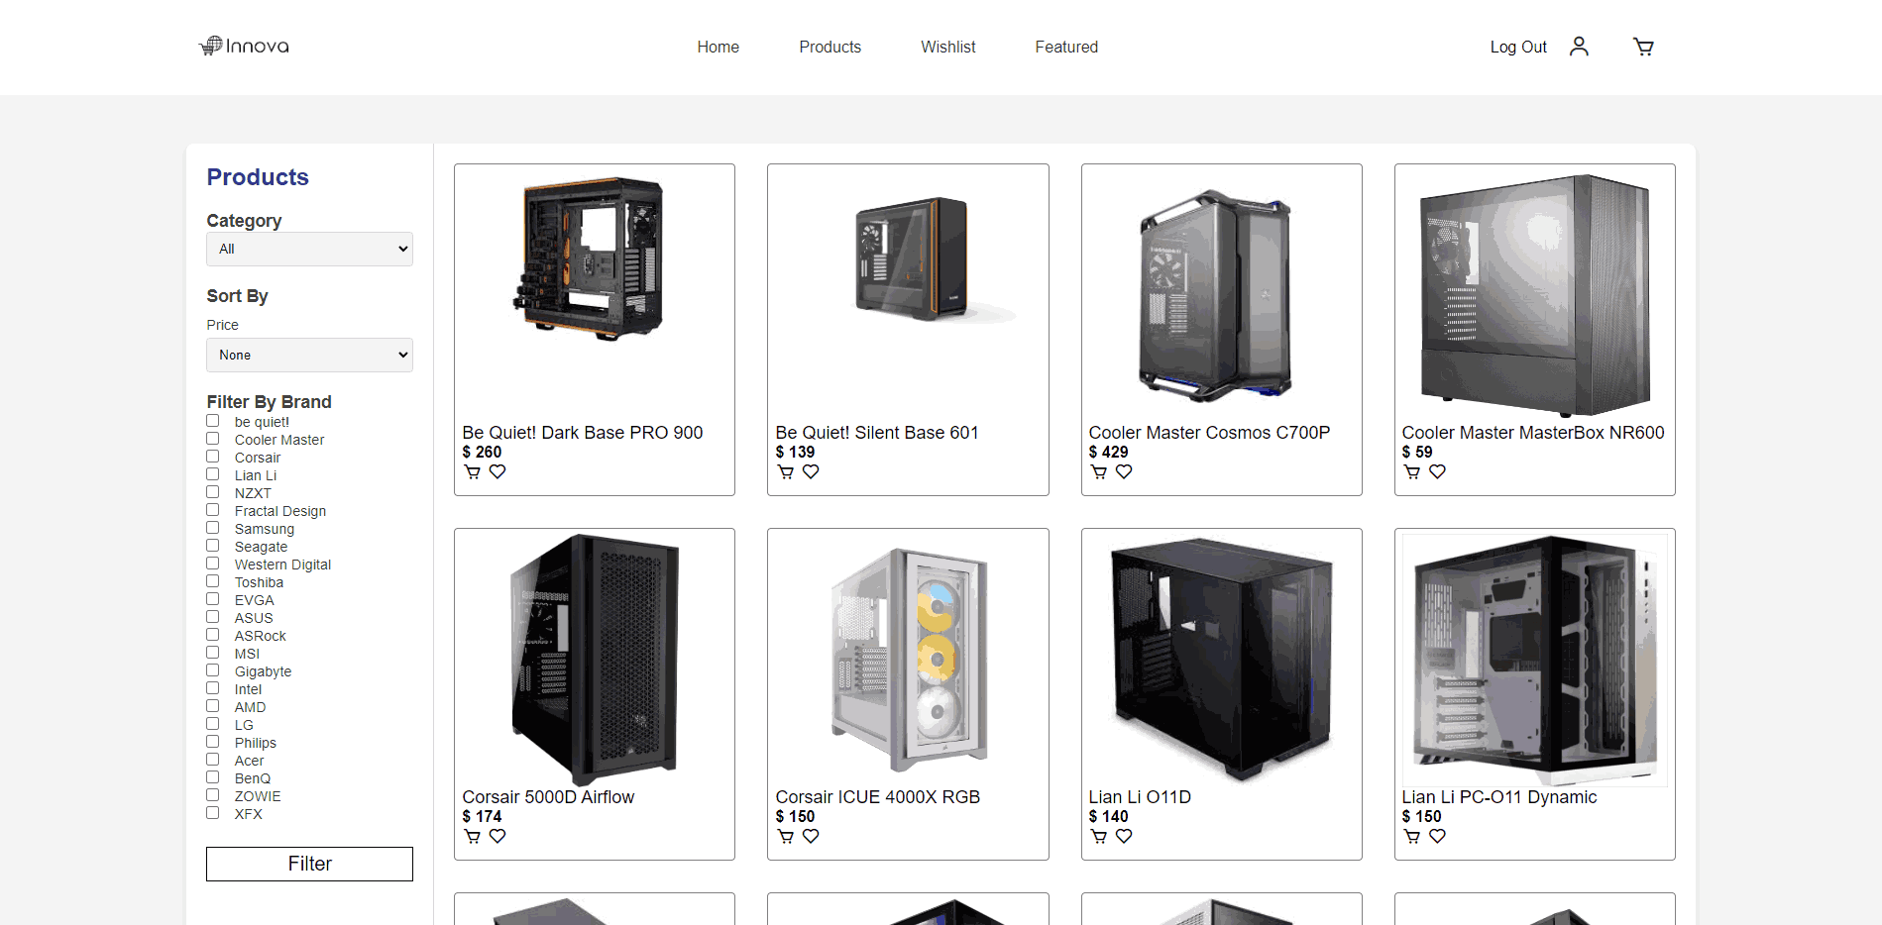Add Corsair 5000D Airflow to cart

[x=473, y=837]
